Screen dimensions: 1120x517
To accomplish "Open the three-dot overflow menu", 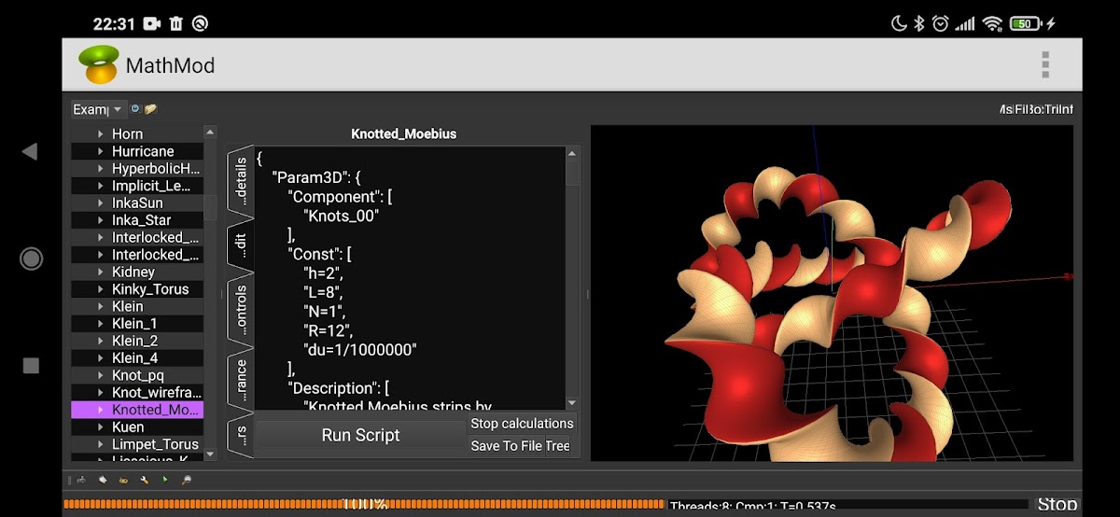I will [x=1044, y=65].
